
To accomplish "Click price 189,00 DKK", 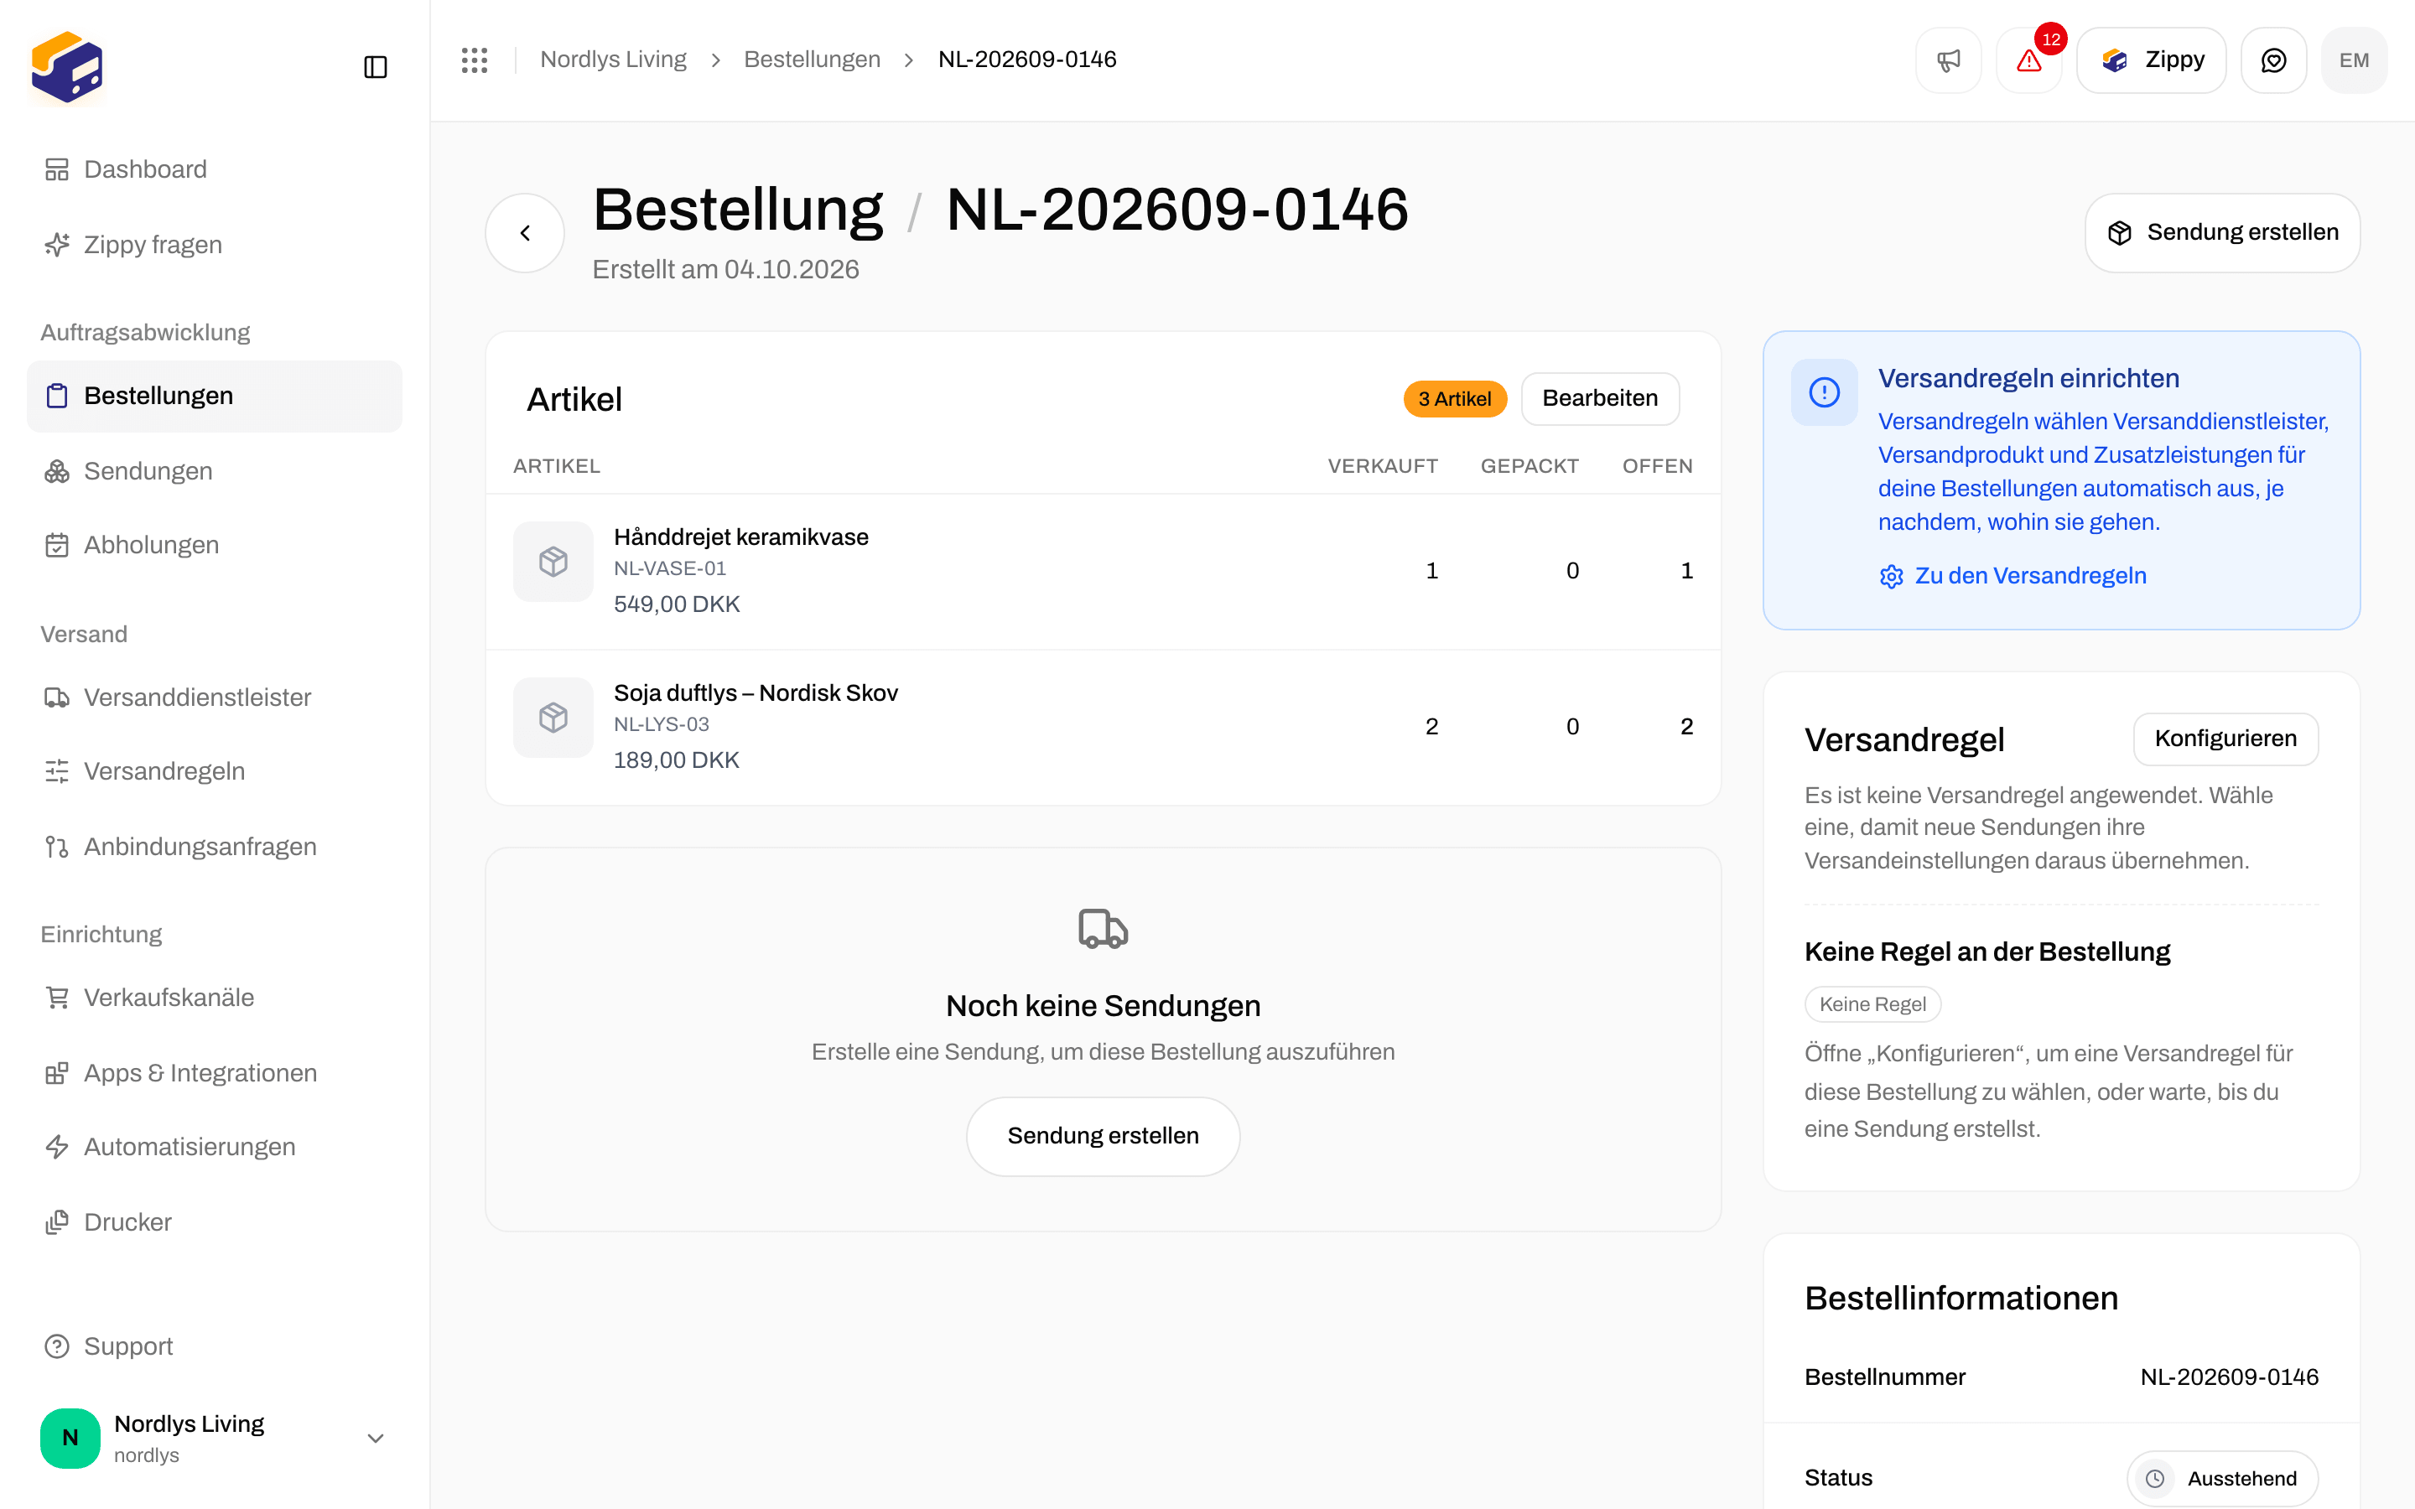I will (677, 760).
